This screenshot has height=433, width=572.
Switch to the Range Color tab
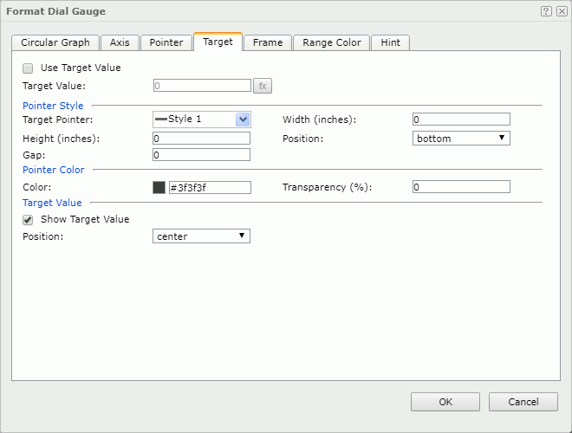coord(332,42)
